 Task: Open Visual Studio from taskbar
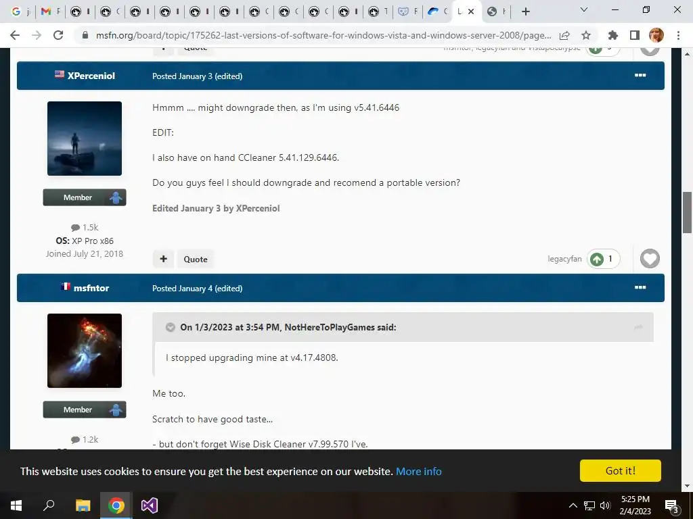pos(150,505)
